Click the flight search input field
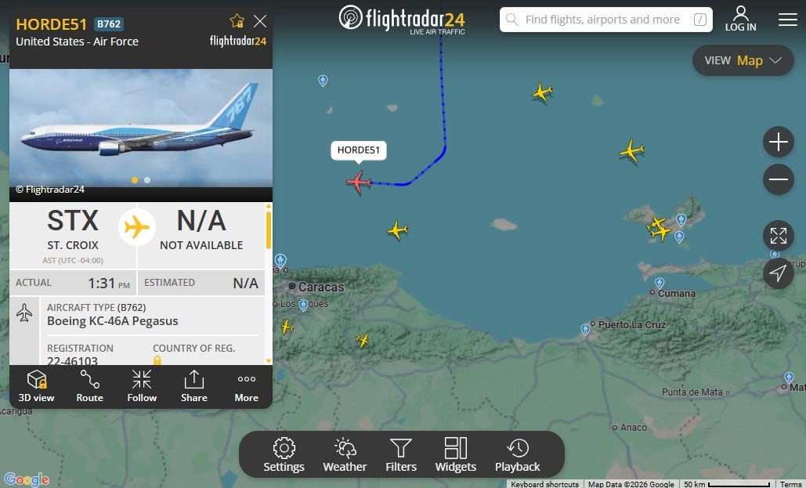Screen dimensions: 806x488 606,20
